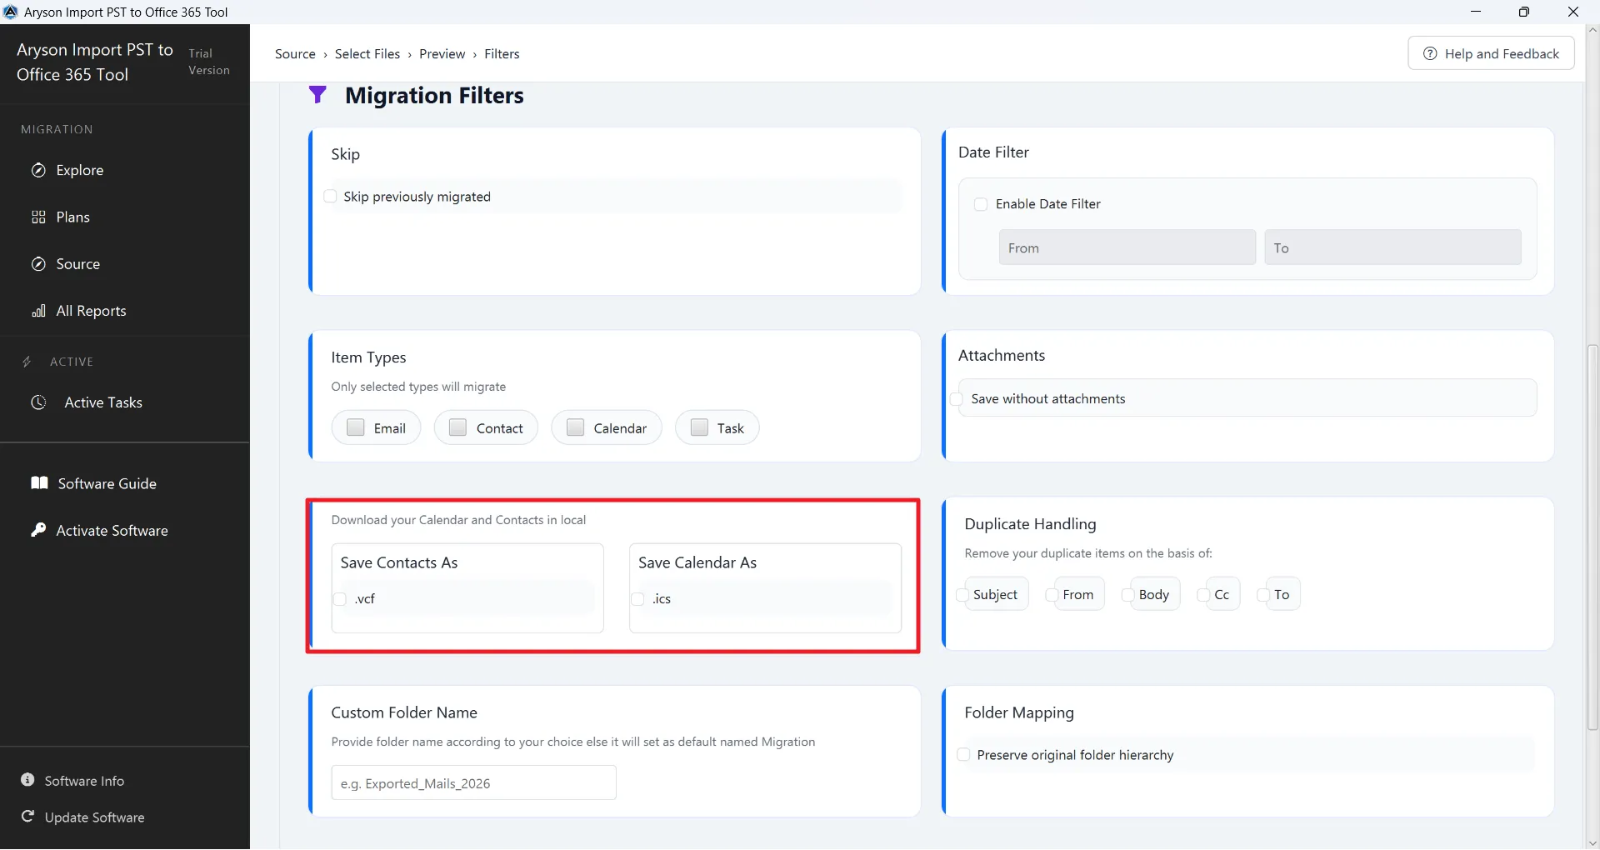Click the Custom Folder Name text field

(x=473, y=783)
